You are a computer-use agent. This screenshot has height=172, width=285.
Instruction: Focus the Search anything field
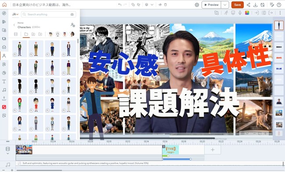(x=49, y=14)
